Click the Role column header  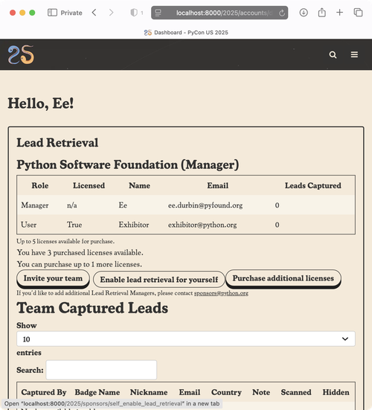tap(40, 185)
